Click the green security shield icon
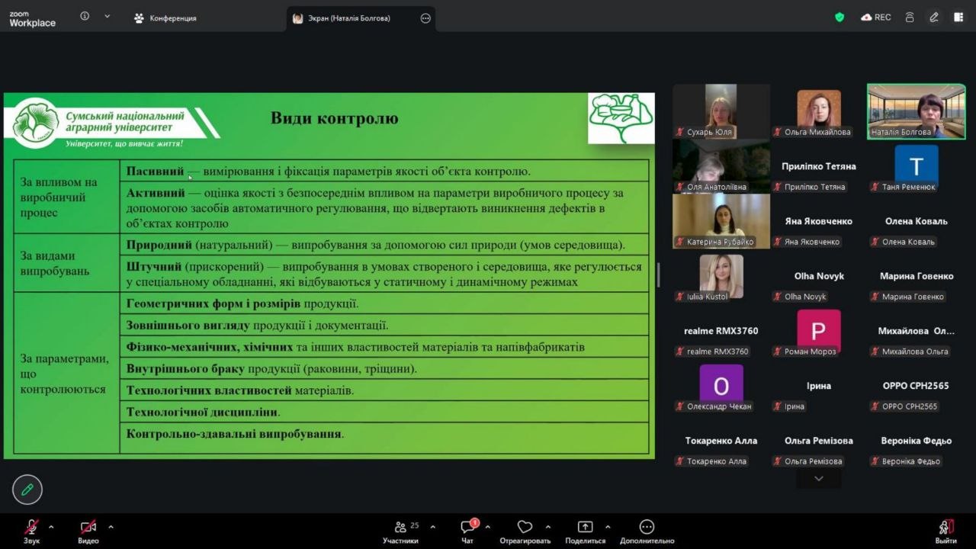Screen dimensions: 976x549 [x=840, y=18]
